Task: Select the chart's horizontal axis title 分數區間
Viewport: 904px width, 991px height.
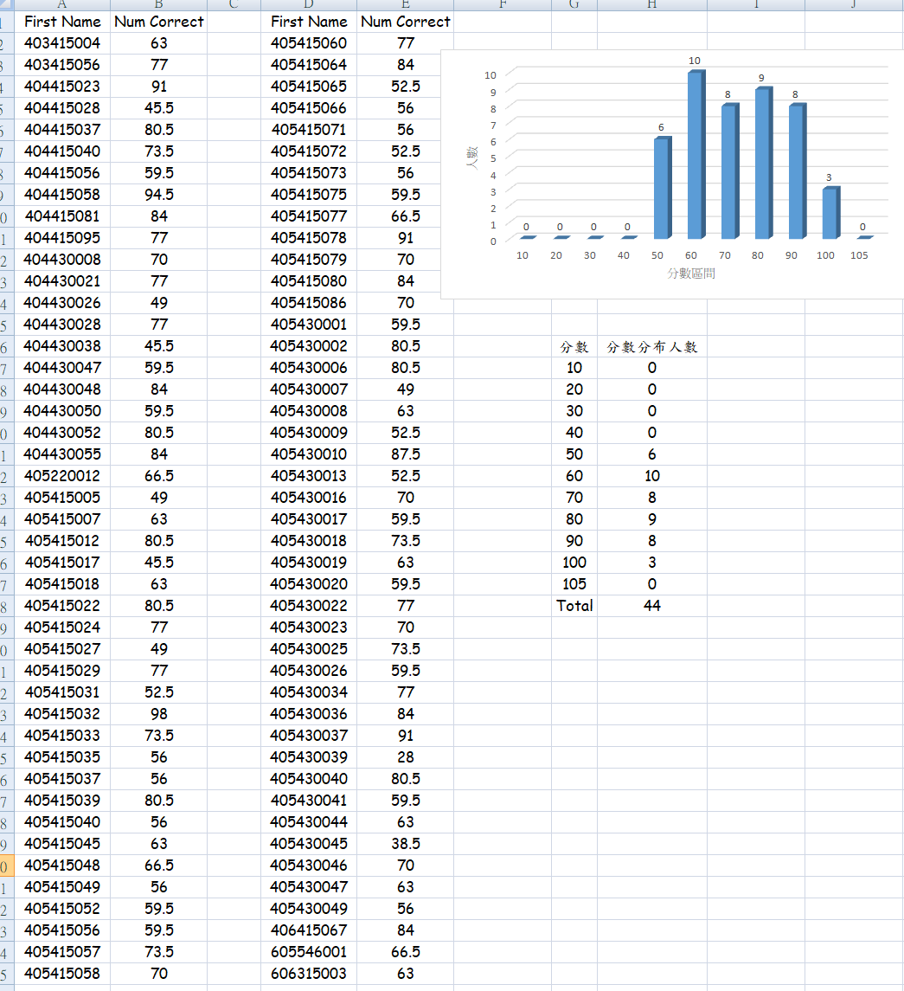Action: point(691,273)
